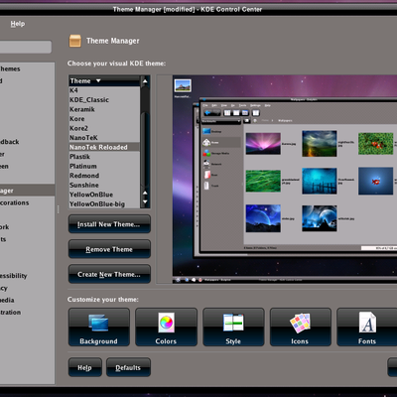397x397 pixels.
Task: Select the sidebar entry ending in 'corations'
Action: (x=27, y=202)
